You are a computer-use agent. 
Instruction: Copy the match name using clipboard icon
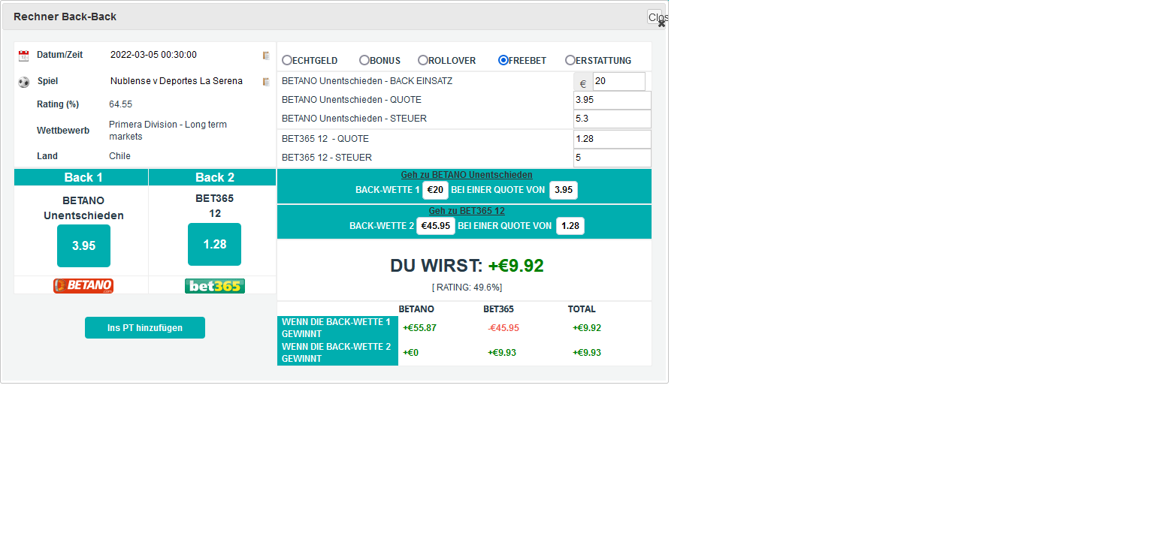[266, 82]
